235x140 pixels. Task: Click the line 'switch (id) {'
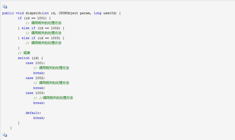click(30, 58)
